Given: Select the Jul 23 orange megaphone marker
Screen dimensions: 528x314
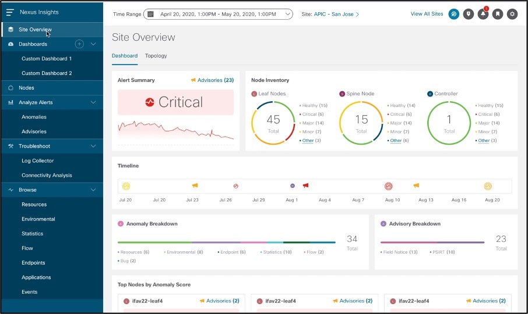Looking at the screenshot, I should tap(195, 185).
